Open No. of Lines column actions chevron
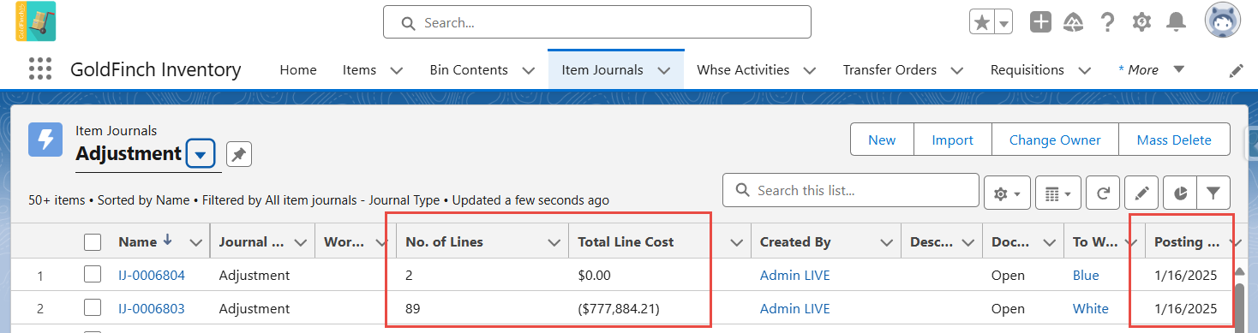Screen dimensions: 1258x333 click(554, 242)
